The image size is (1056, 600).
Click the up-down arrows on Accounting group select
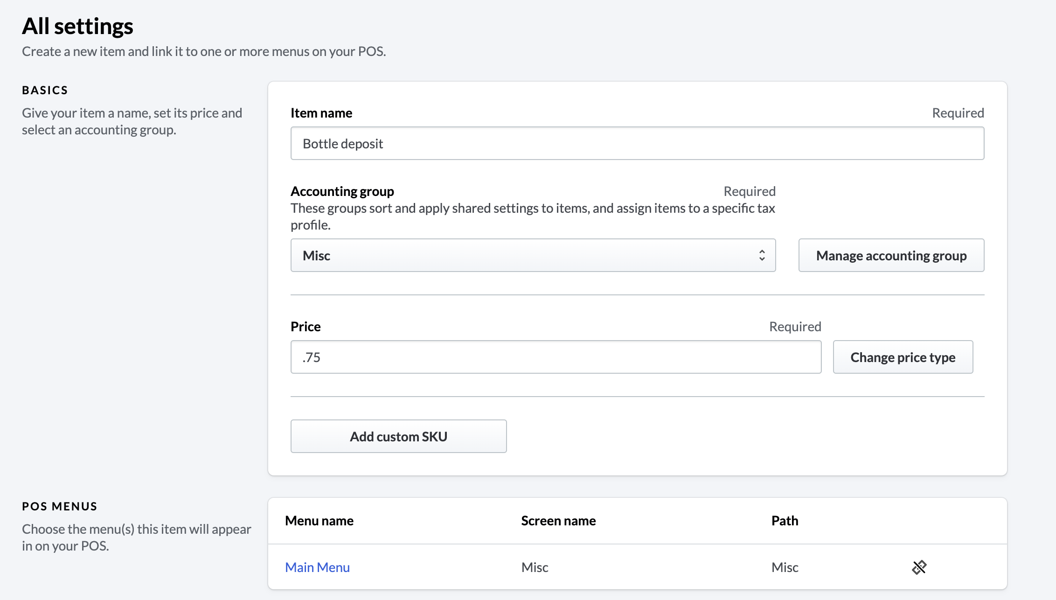click(762, 255)
